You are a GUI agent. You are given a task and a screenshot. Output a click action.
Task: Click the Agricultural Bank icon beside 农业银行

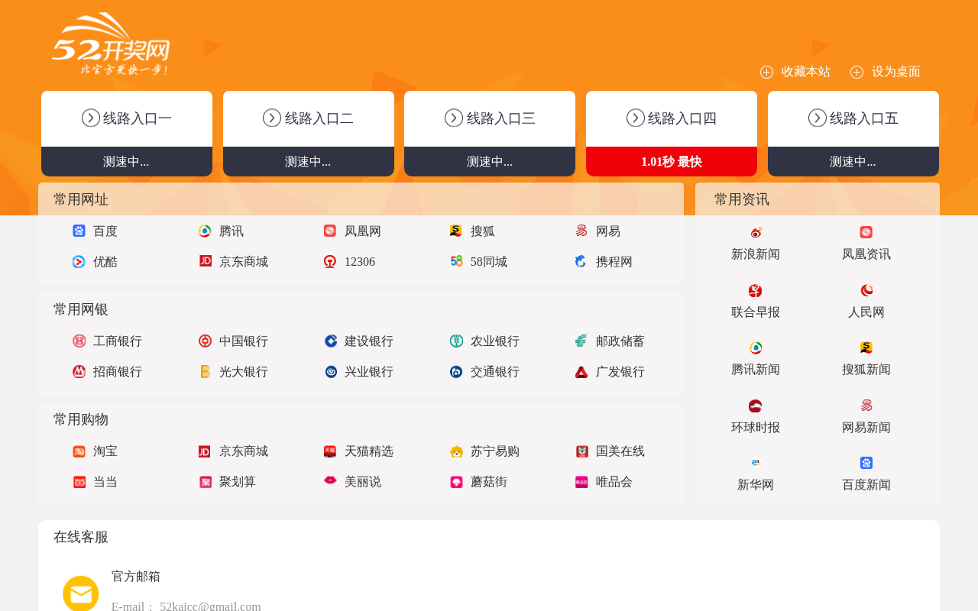coord(456,341)
